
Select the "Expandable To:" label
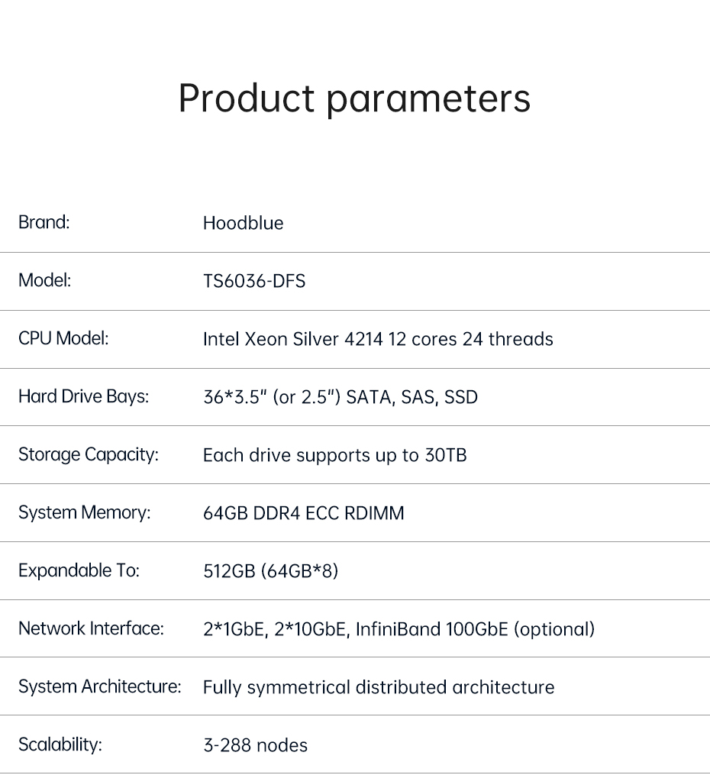coord(79,570)
